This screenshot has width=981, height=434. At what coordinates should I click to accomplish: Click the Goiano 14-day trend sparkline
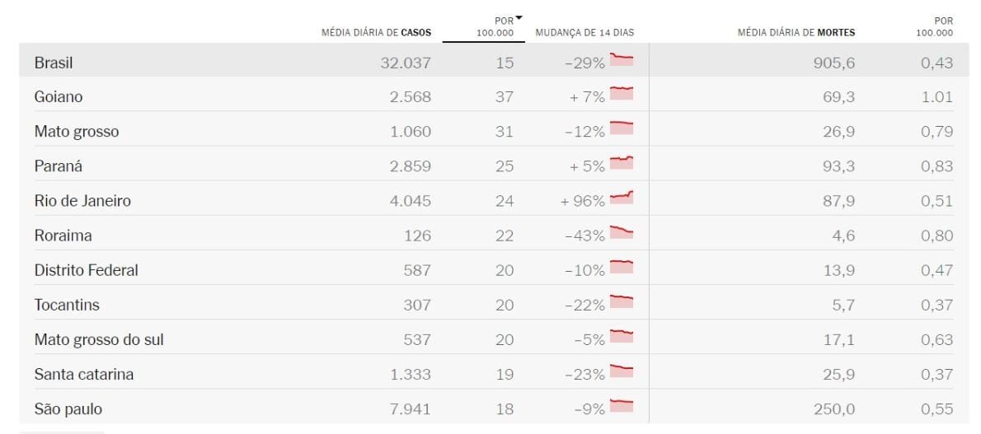tap(622, 94)
